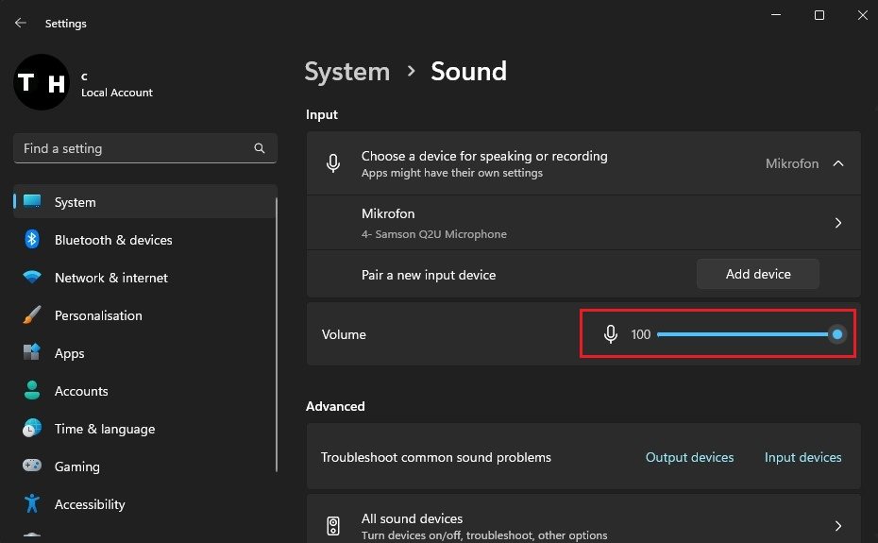Click the Find a setting search box
This screenshot has height=543, width=878.
point(132,148)
